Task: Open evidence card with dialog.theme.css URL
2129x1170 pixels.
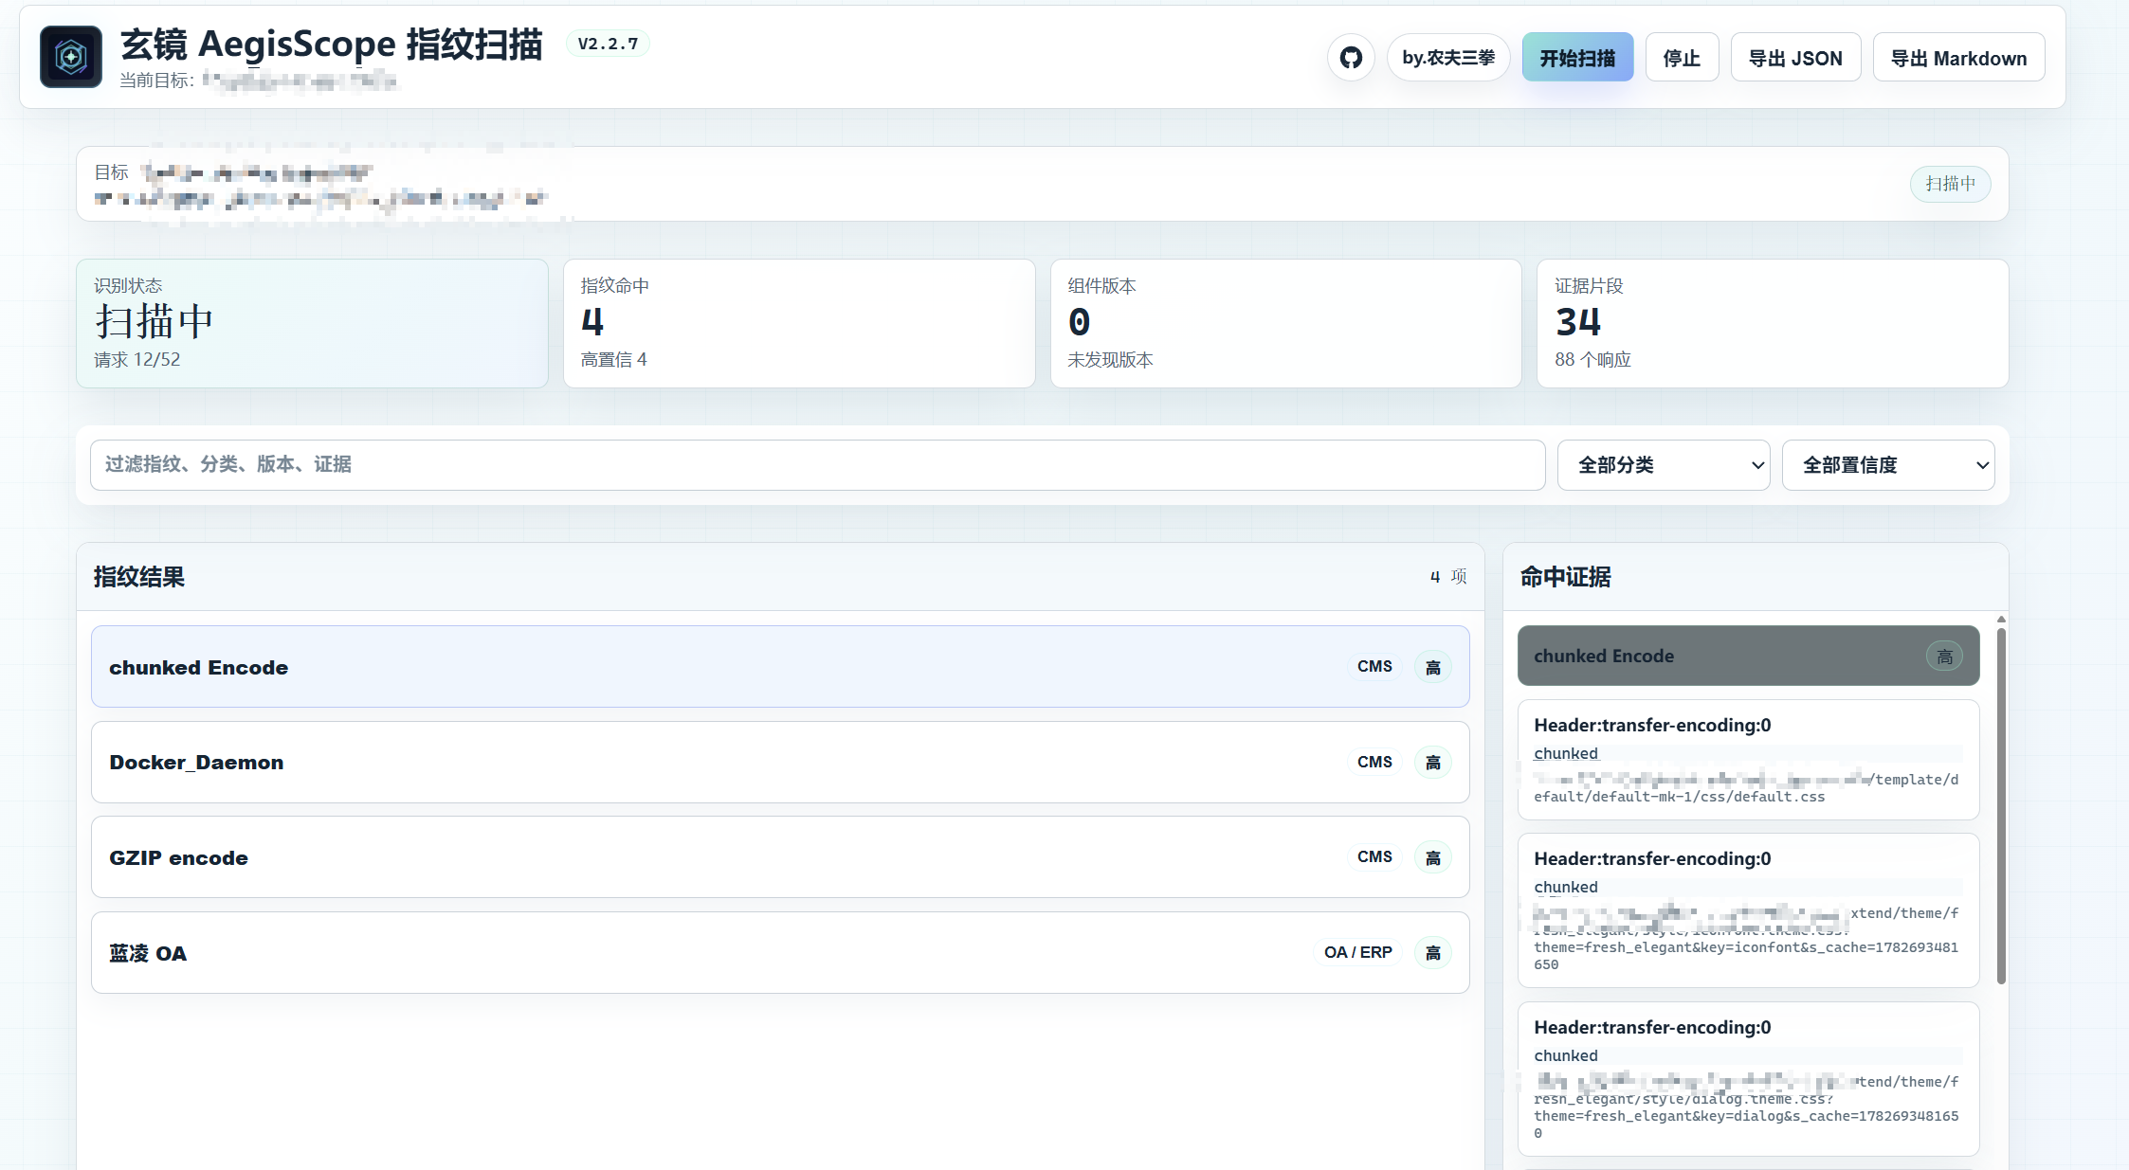Action: 1748,1079
